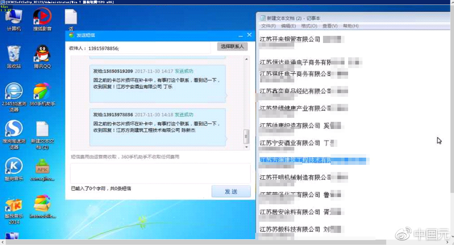This screenshot has height=245, width=454.
Task: Open the 腾讯QQ desktop shortcut
Action: [42, 56]
